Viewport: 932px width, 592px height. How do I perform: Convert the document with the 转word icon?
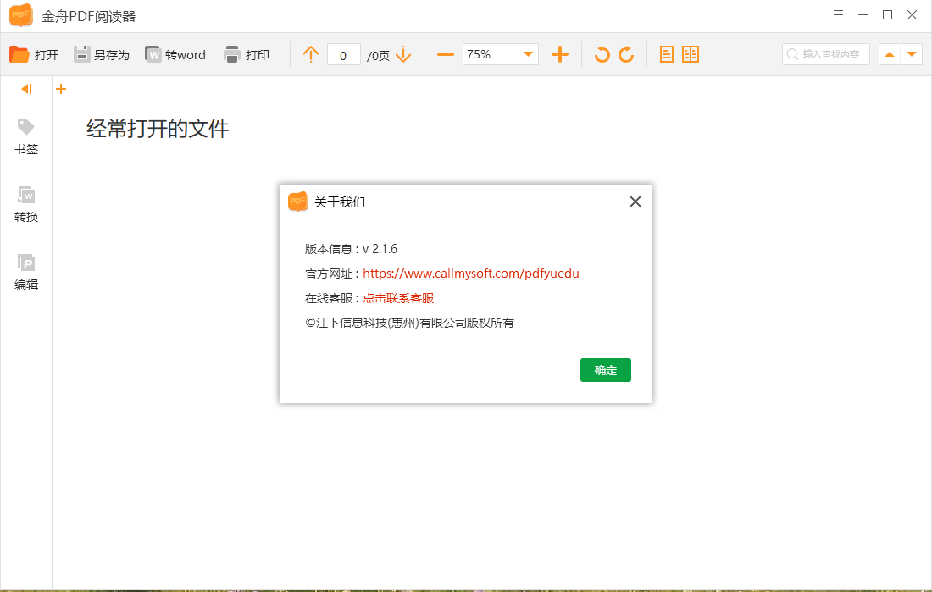coord(153,54)
